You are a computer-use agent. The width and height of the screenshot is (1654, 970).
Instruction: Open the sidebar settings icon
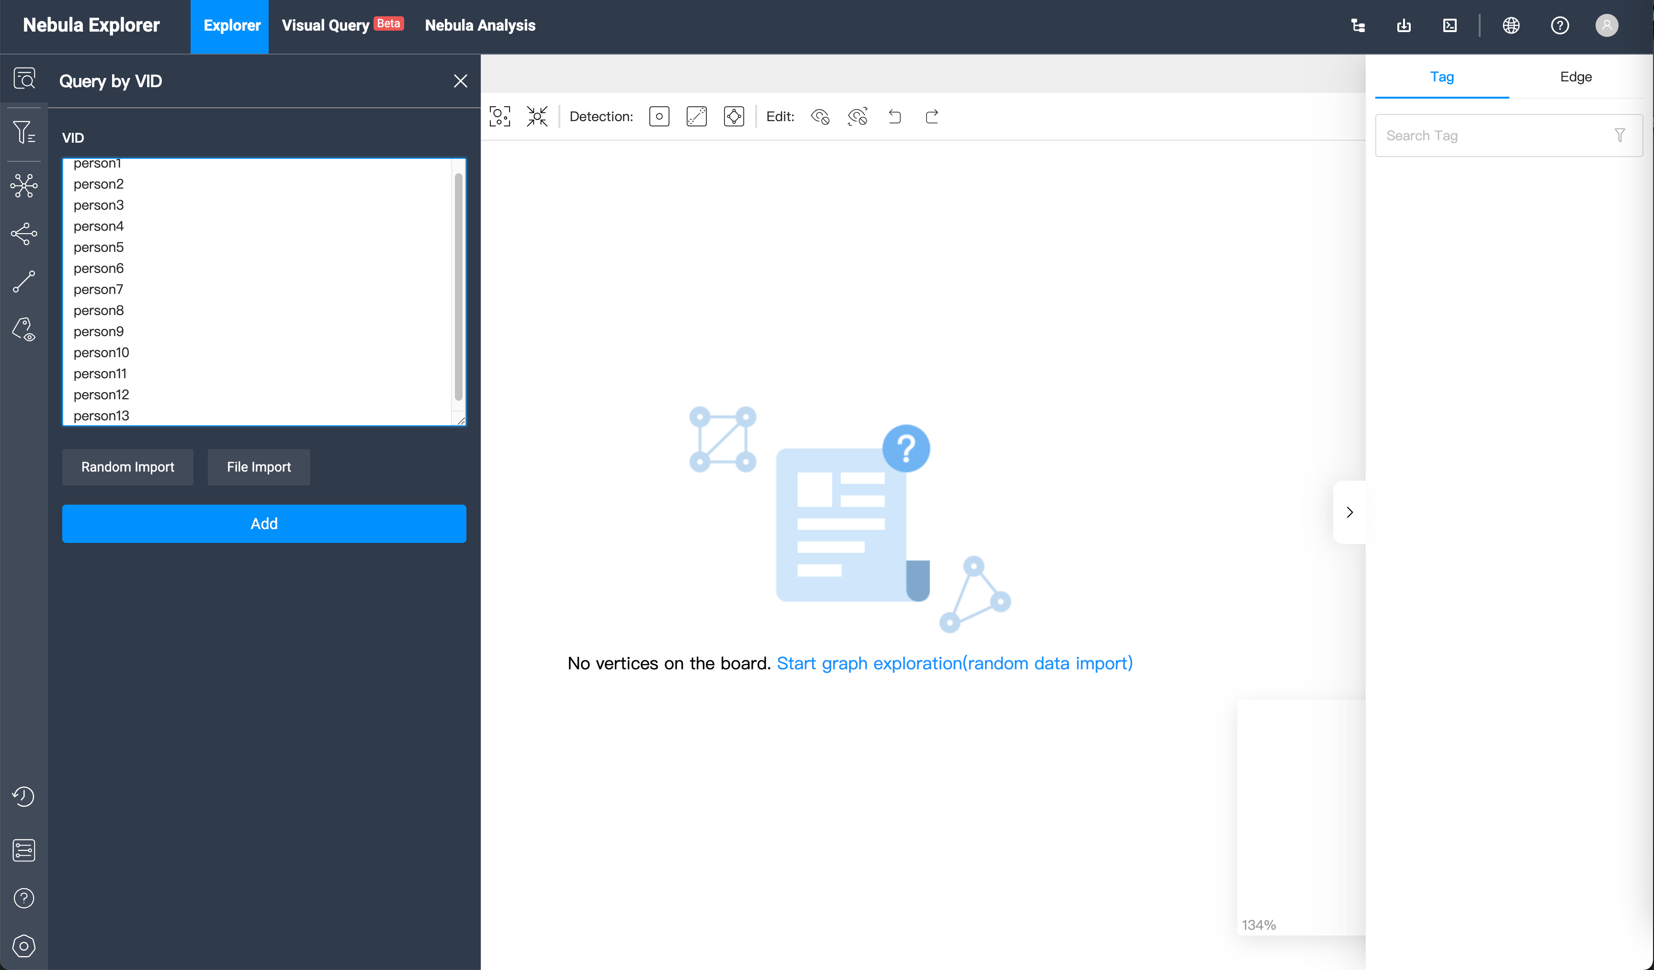click(23, 946)
